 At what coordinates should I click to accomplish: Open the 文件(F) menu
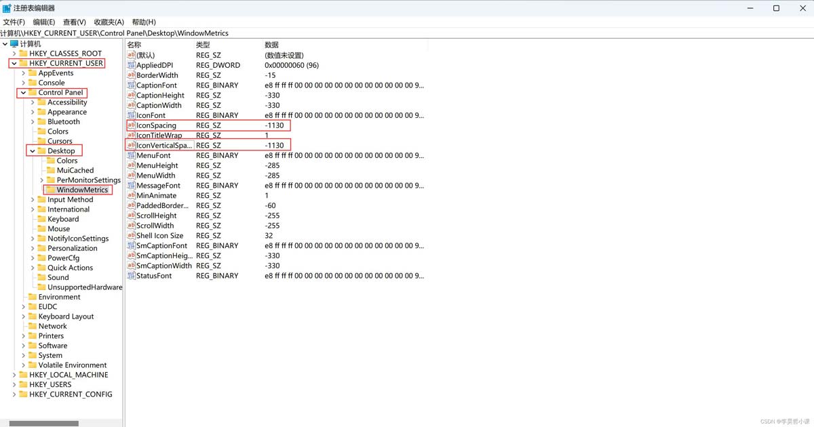tap(14, 22)
